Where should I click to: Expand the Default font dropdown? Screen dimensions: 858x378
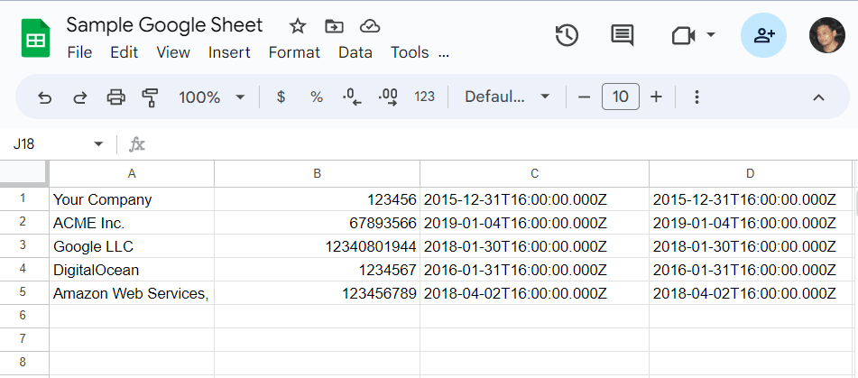(x=507, y=97)
